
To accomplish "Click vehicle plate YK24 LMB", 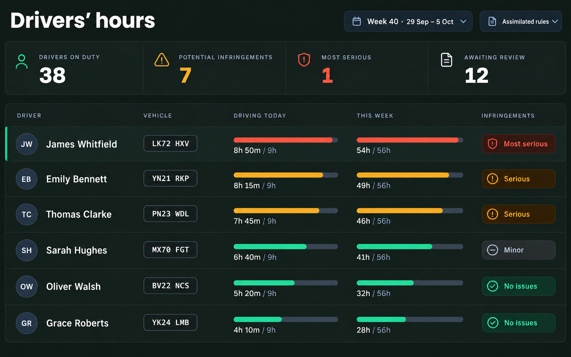I will tap(170, 322).
